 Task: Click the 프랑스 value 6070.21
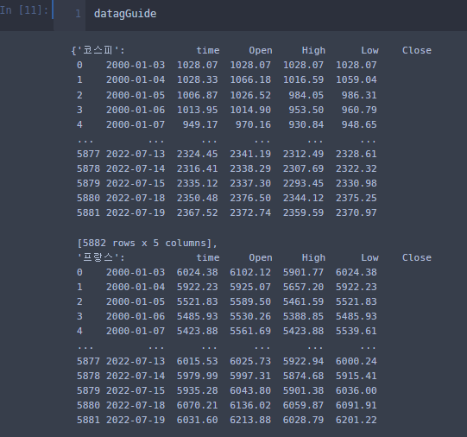197,405
